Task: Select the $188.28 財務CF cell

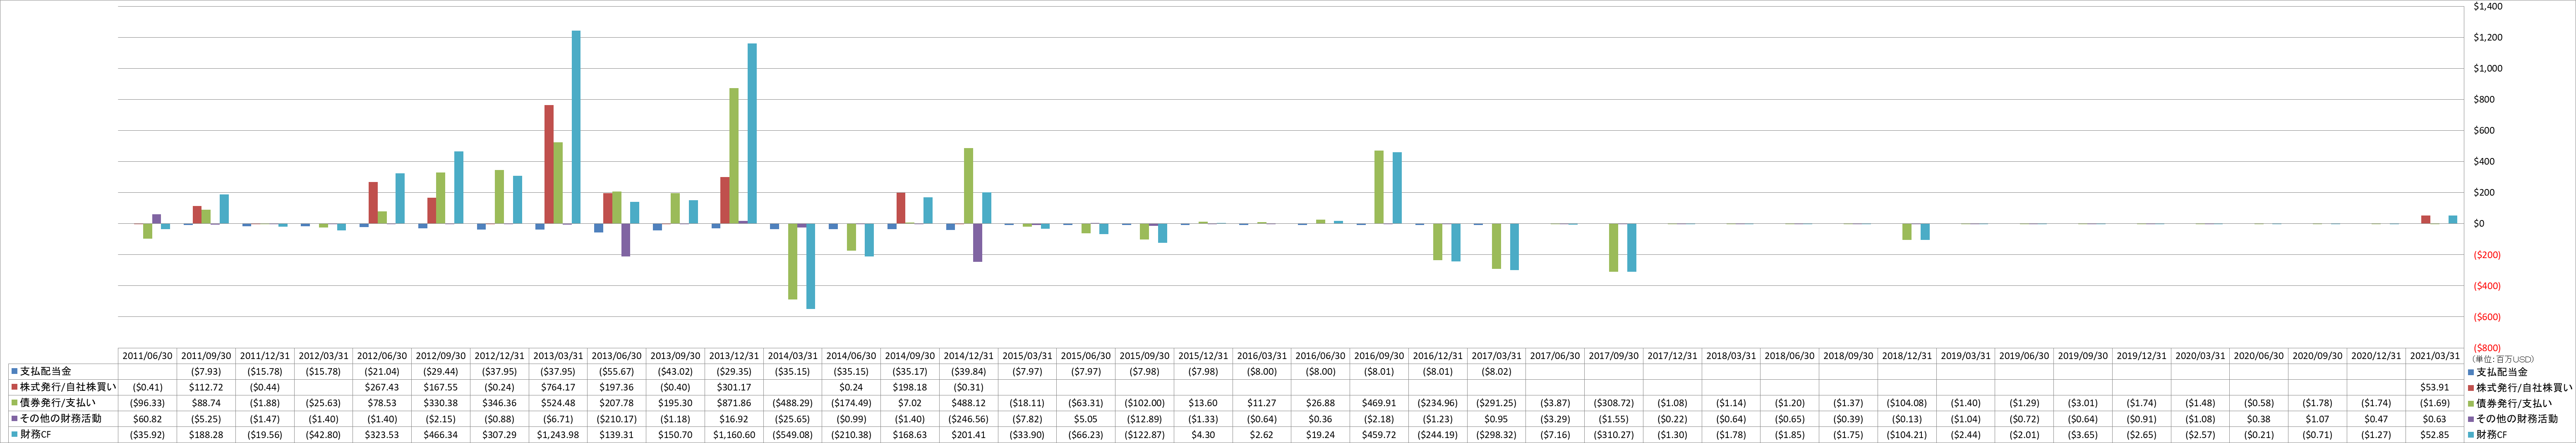Action: (x=207, y=435)
